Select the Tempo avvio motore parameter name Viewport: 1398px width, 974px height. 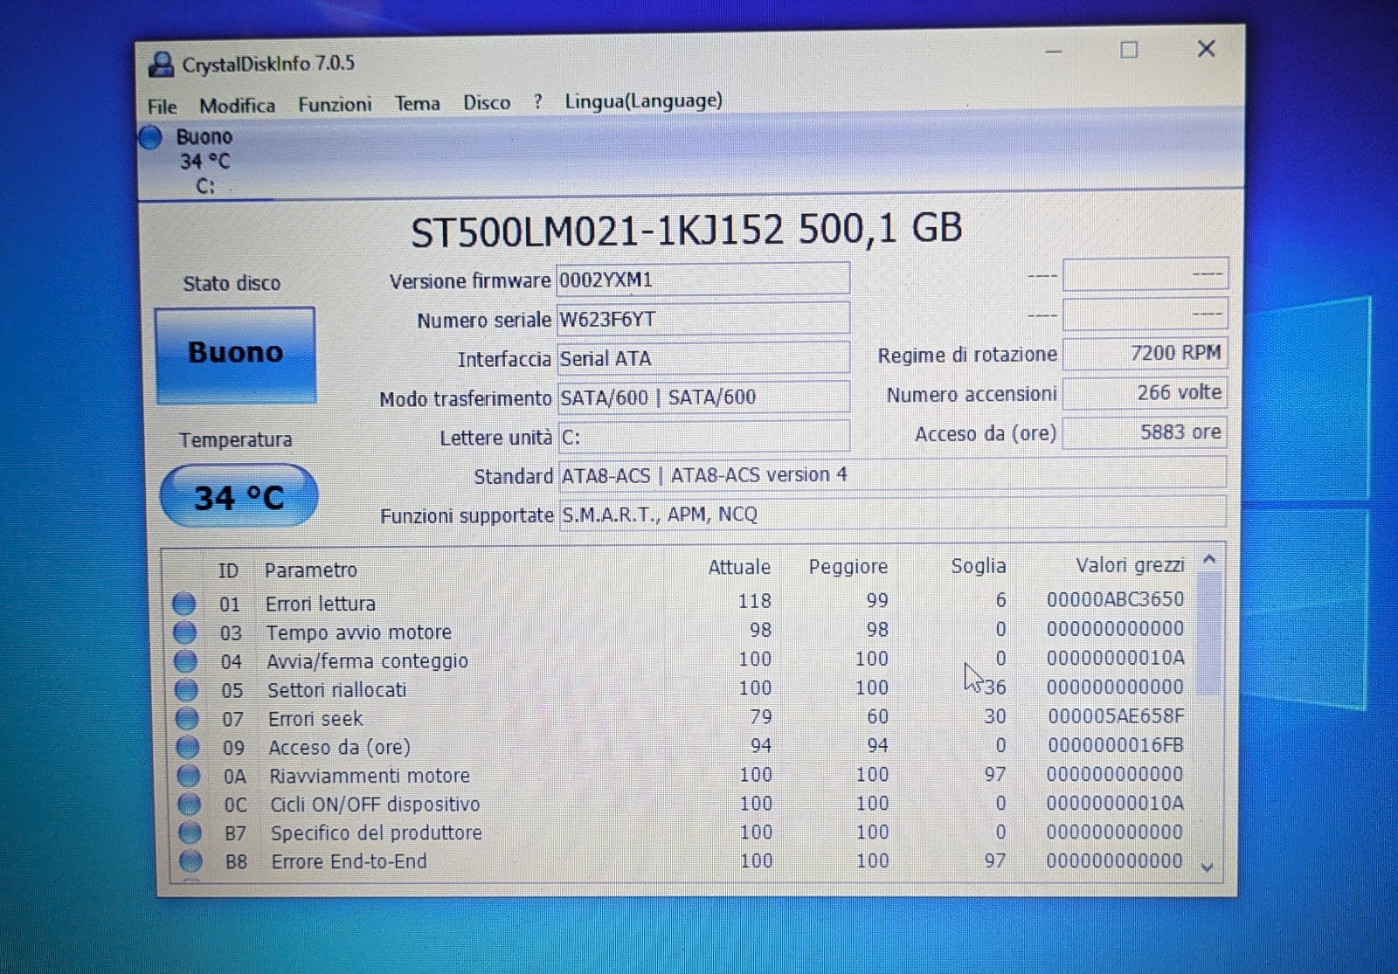pos(359,632)
